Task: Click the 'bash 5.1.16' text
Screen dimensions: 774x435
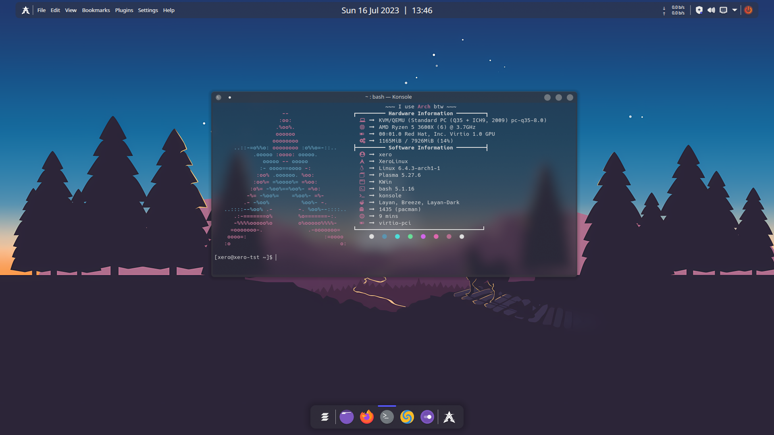Action: pyautogui.click(x=396, y=189)
